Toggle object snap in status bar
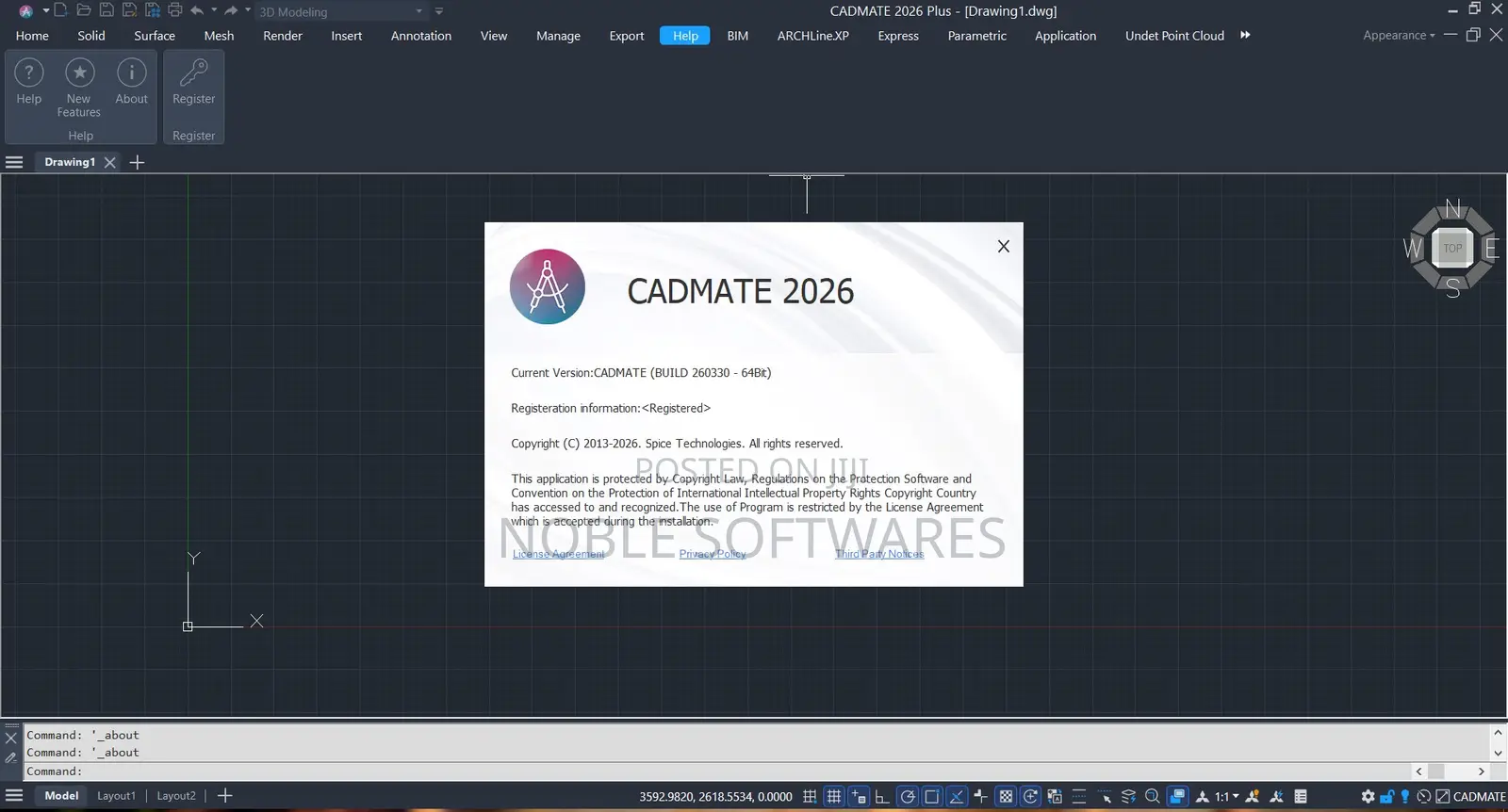The height and width of the screenshot is (812, 1508). [932, 796]
